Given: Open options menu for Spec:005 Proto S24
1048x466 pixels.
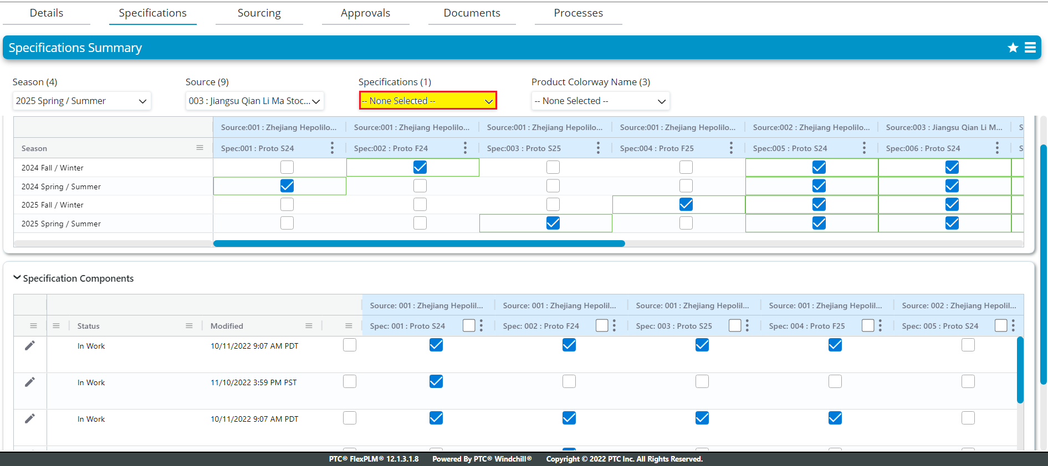Looking at the screenshot, I should pos(864,148).
